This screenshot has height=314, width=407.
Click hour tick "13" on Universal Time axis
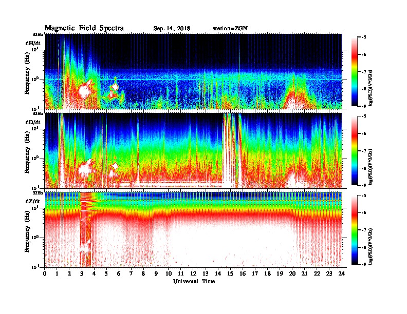coord(206,273)
